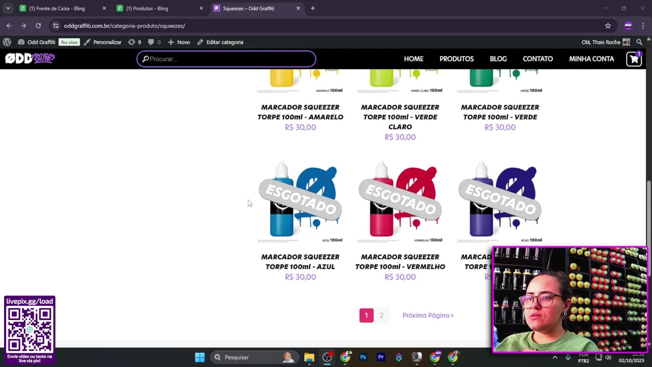This screenshot has width=652, height=367.
Task: Open the CONTATO page
Action: (x=537, y=59)
